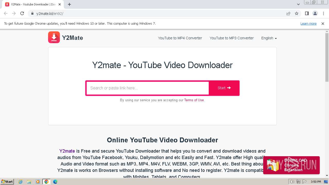
Task: Open the Chrome profile avatar
Action: point(315,13)
